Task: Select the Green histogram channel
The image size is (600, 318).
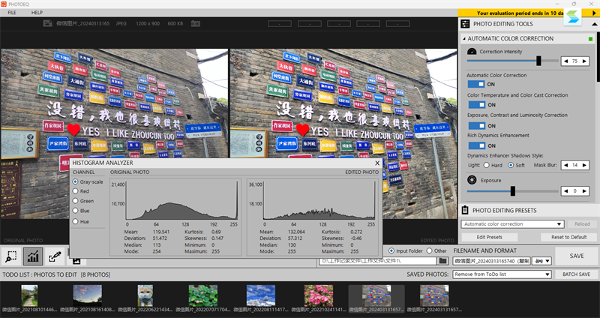Action: (x=76, y=201)
